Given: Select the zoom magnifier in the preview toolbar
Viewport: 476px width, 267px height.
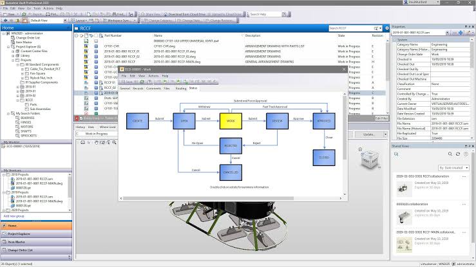Looking at the screenshot, I should (114, 142).
